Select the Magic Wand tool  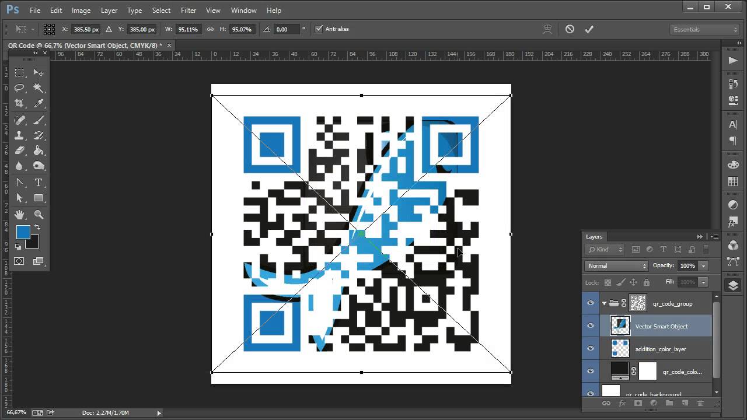(39, 88)
